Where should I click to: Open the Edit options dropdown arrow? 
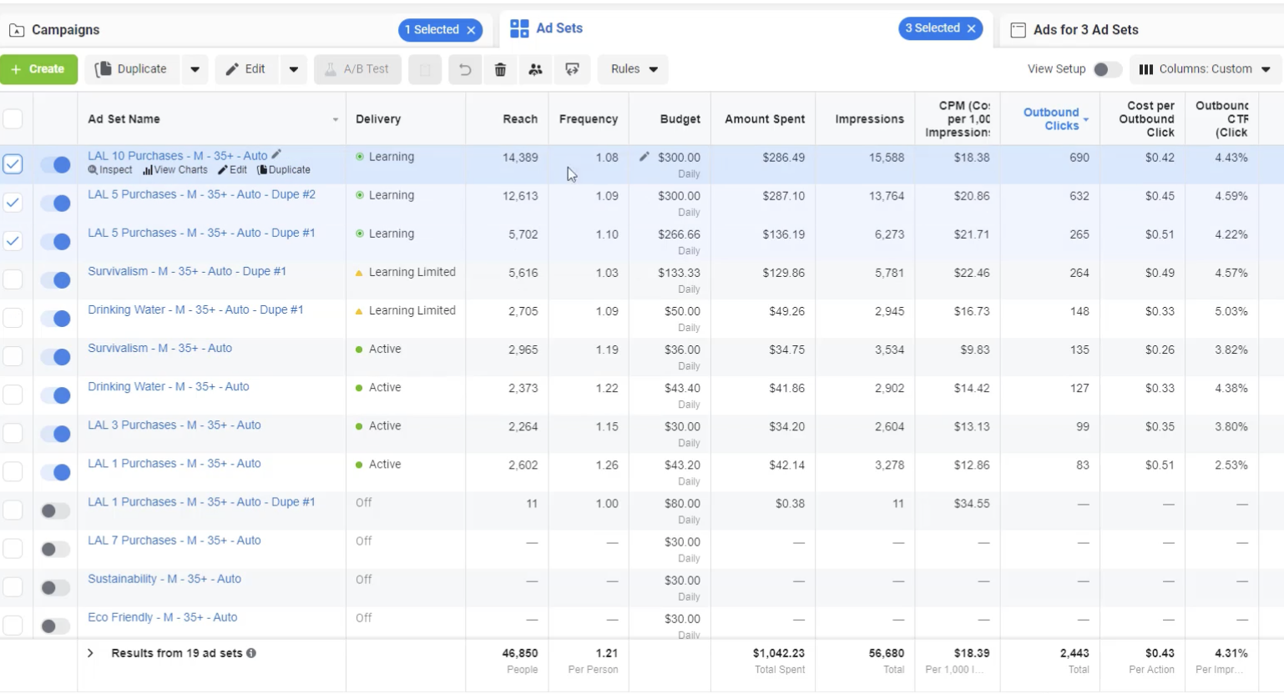pyautogui.click(x=294, y=69)
